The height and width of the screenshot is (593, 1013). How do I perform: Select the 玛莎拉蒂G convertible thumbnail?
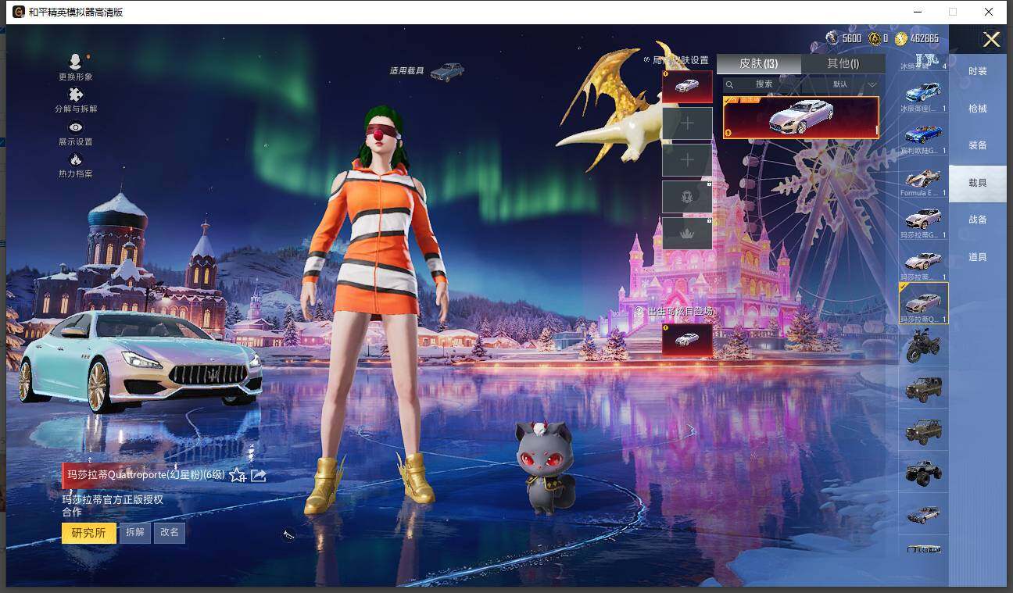[x=923, y=220]
